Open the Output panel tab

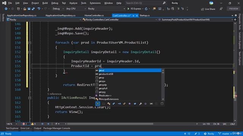click(38, 128)
